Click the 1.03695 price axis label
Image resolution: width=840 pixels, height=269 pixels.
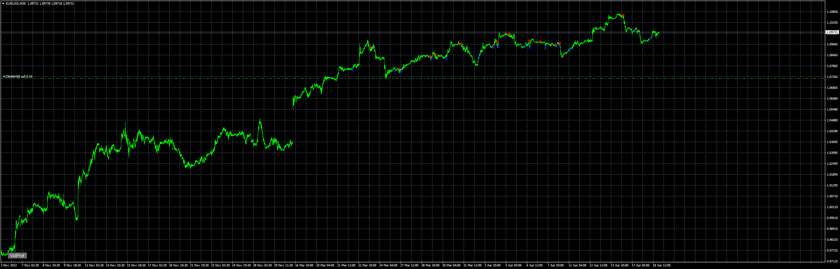pyautogui.click(x=832, y=142)
